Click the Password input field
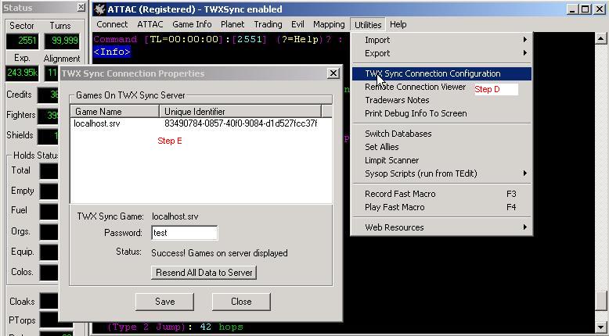The width and height of the screenshot is (609, 336). click(185, 233)
